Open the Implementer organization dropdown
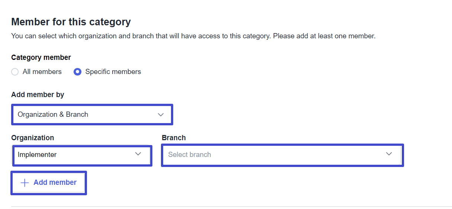This screenshot has height=209, width=452. click(x=82, y=155)
